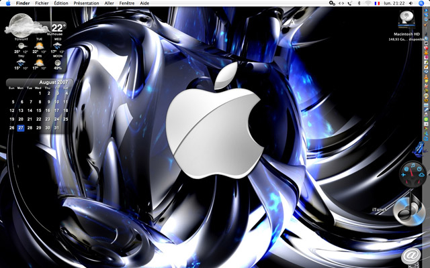
Task: Click the Macintosh HD label text
Action: click(x=406, y=34)
